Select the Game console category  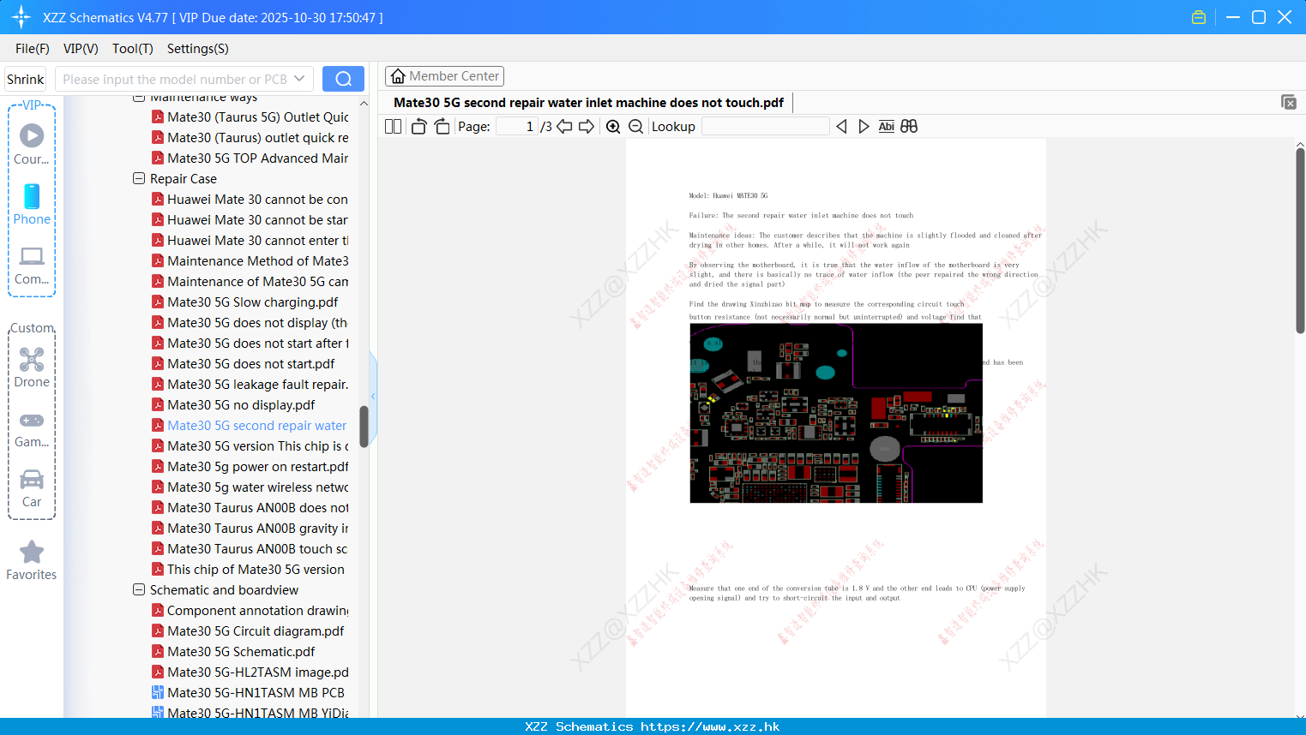[x=32, y=429]
